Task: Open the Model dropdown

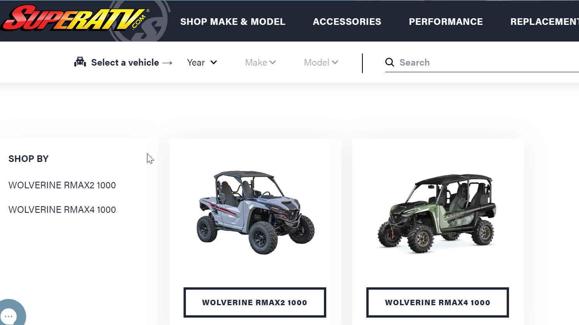Action: click(321, 63)
